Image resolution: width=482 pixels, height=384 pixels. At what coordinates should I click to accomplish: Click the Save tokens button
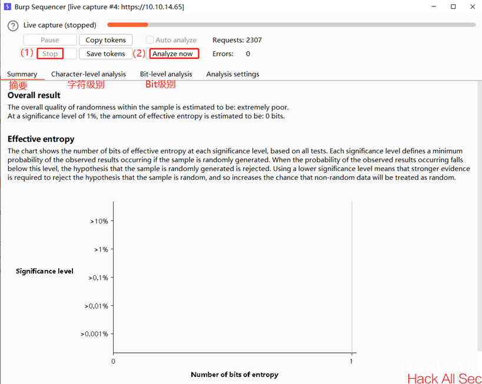(x=106, y=54)
